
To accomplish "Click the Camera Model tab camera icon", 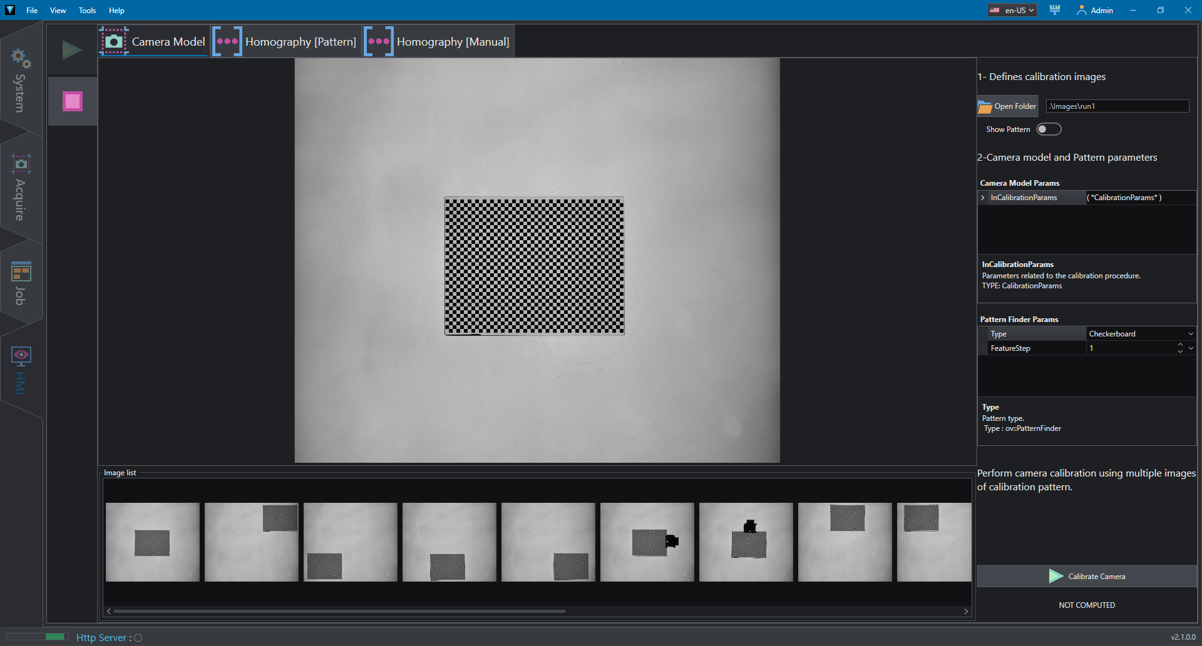I will [x=114, y=41].
